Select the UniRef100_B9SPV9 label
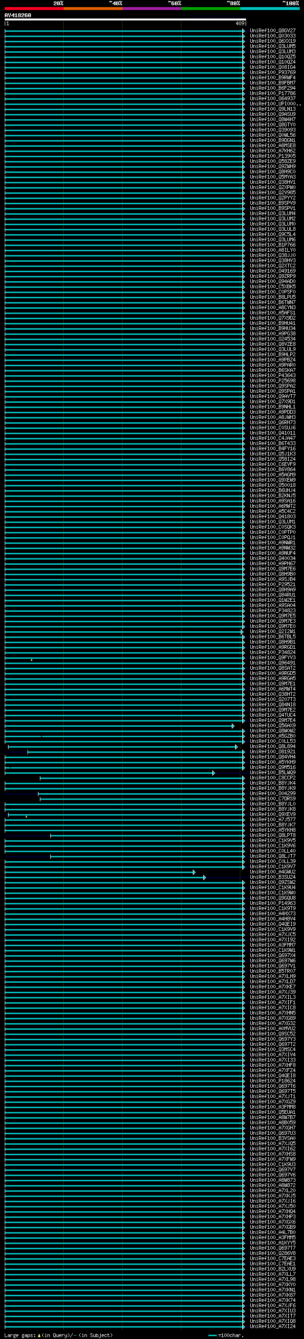The image size is (304, 1339). 273,203
